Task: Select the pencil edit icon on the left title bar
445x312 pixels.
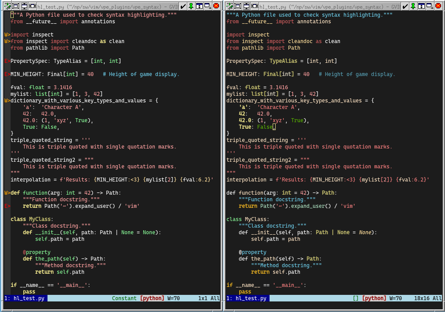Action: [x=7, y=6]
